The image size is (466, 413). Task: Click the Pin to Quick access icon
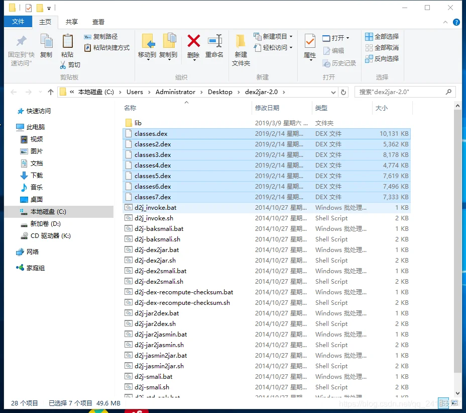(21, 41)
